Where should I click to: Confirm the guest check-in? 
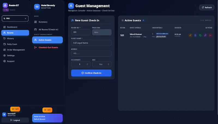pos(91,73)
